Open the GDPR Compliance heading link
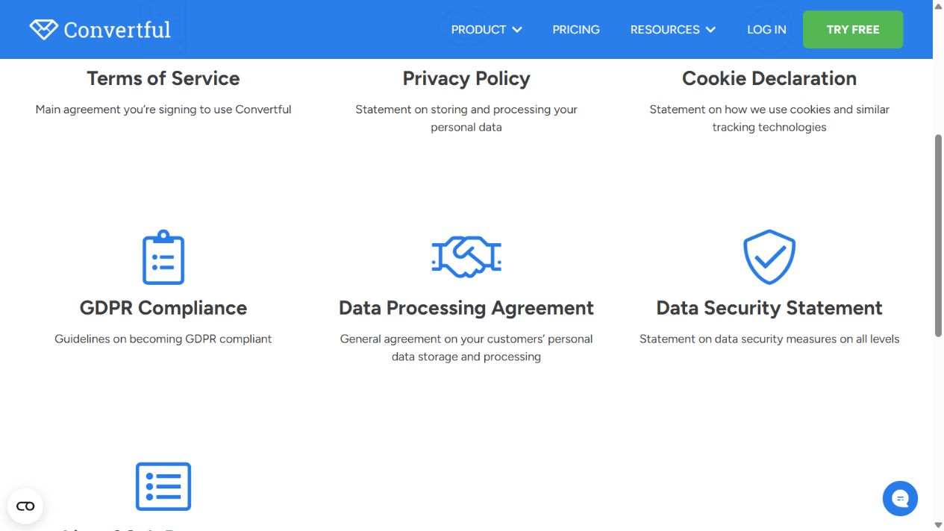Screen dimensions: 944x531 [x=163, y=308]
